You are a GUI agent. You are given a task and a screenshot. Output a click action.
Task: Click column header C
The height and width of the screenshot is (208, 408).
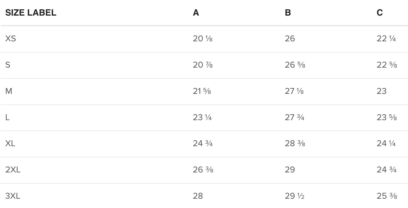click(379, 13)
